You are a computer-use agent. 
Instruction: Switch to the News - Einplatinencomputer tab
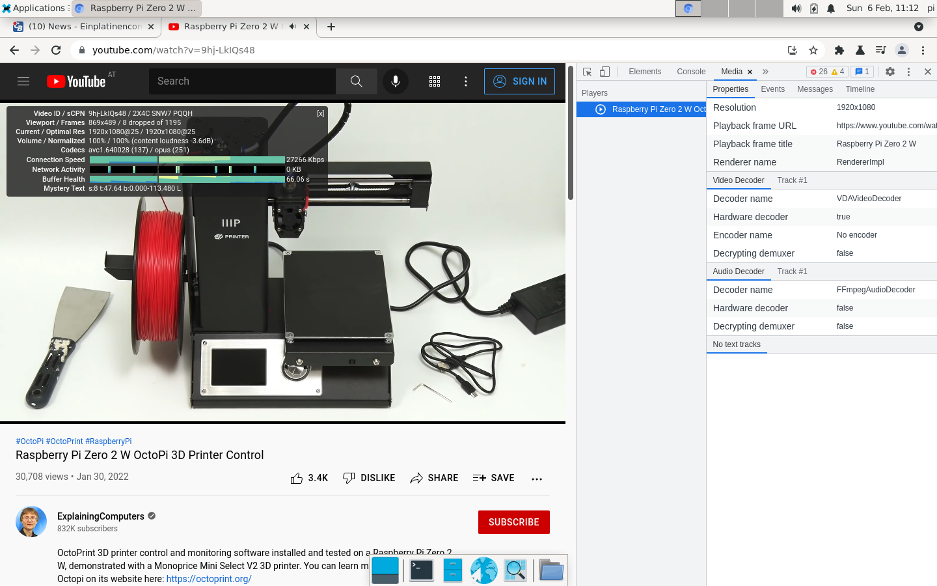pyautogui.click(x=83, y=27)
